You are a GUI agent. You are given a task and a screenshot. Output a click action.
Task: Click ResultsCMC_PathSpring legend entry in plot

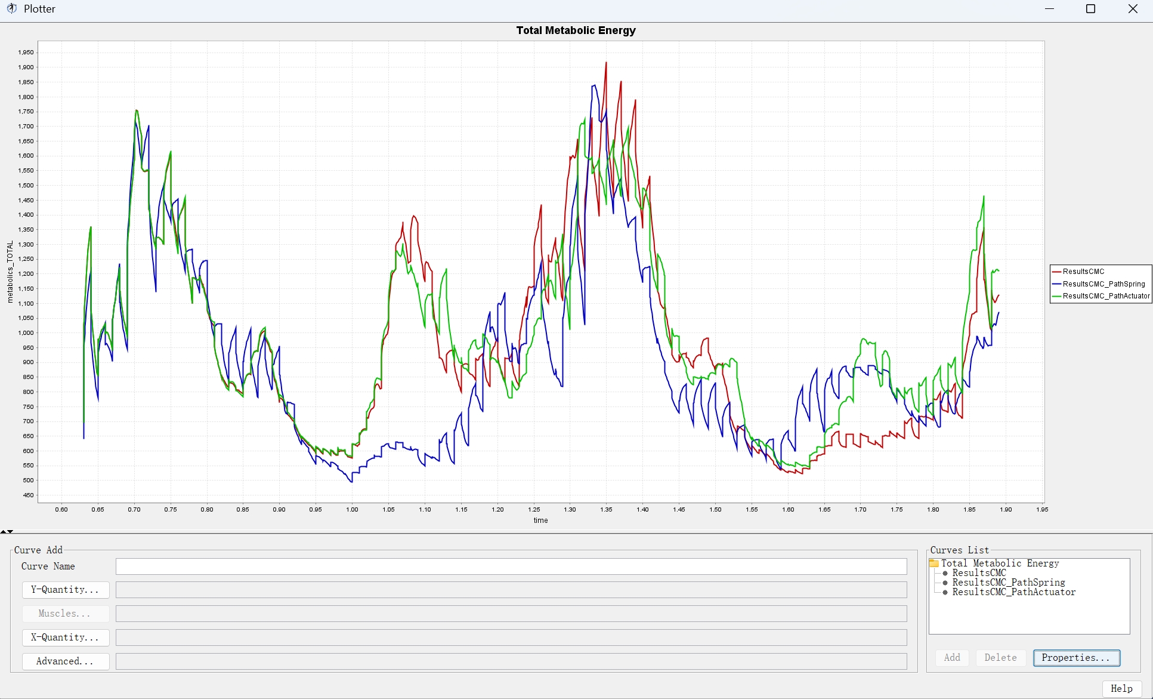tap(1103, 284)
